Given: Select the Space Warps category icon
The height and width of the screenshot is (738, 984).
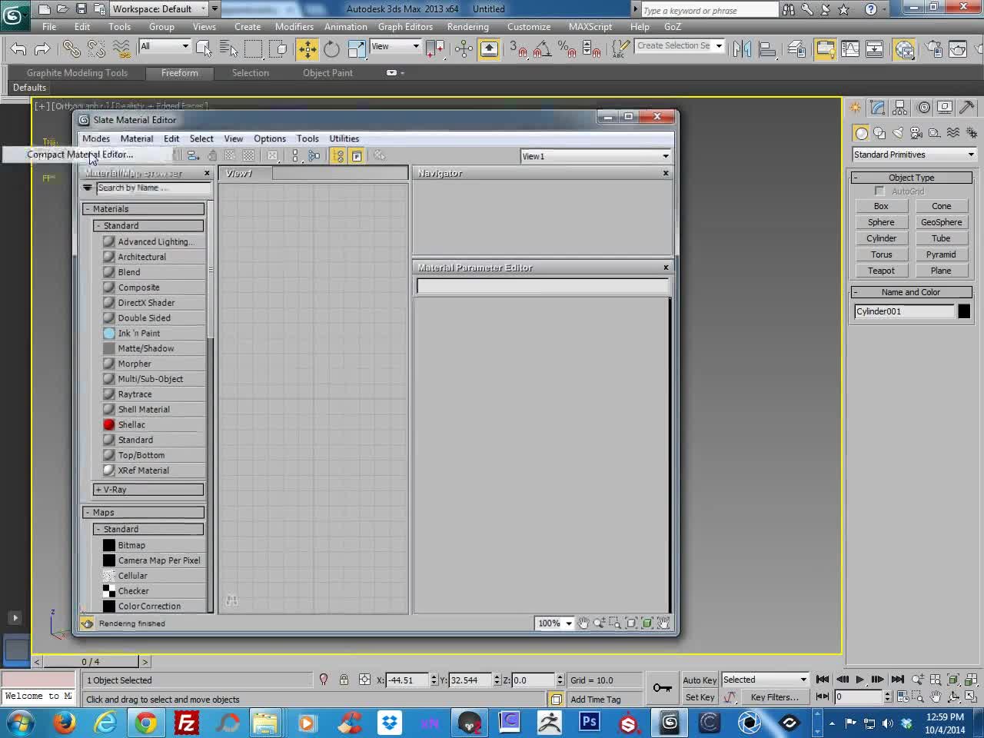Looking at the screenshot, I should pos(953,133).
